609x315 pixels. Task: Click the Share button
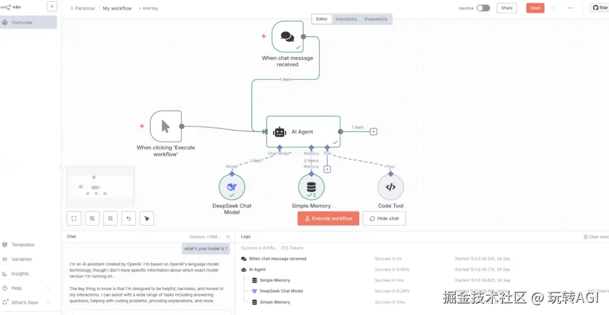pyautogui.click(x=506, y=8)
